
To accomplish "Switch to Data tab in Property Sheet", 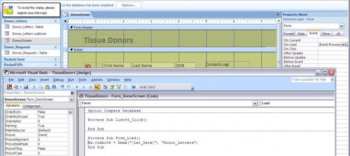I will [301, 34].
